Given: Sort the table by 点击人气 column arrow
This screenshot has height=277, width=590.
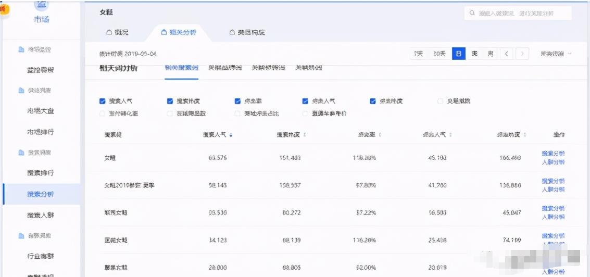Looking at the screenshot, I should [x=450, y=135].
